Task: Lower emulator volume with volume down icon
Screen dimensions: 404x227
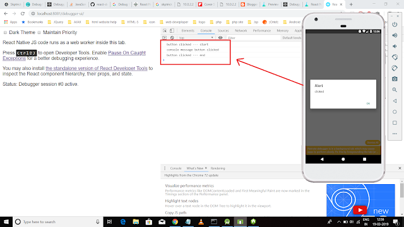Action: click(x=395, y=46)
